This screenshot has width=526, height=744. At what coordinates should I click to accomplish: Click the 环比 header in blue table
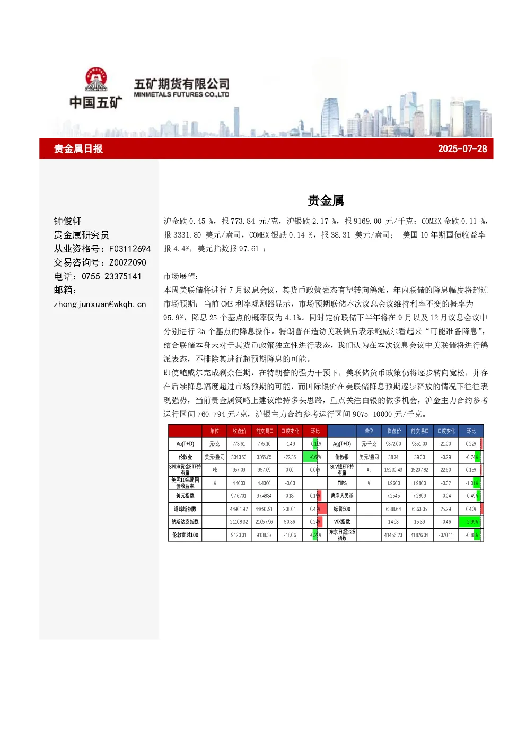471,431
